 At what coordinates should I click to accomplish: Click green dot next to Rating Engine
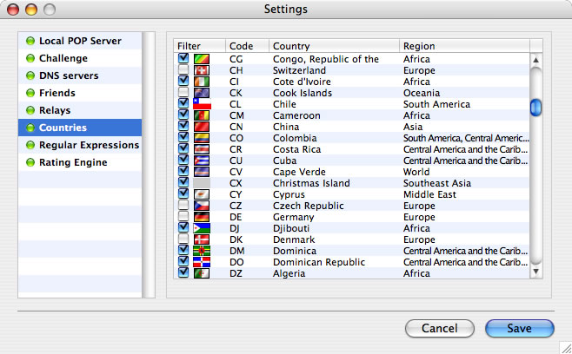tap(30, 162)
